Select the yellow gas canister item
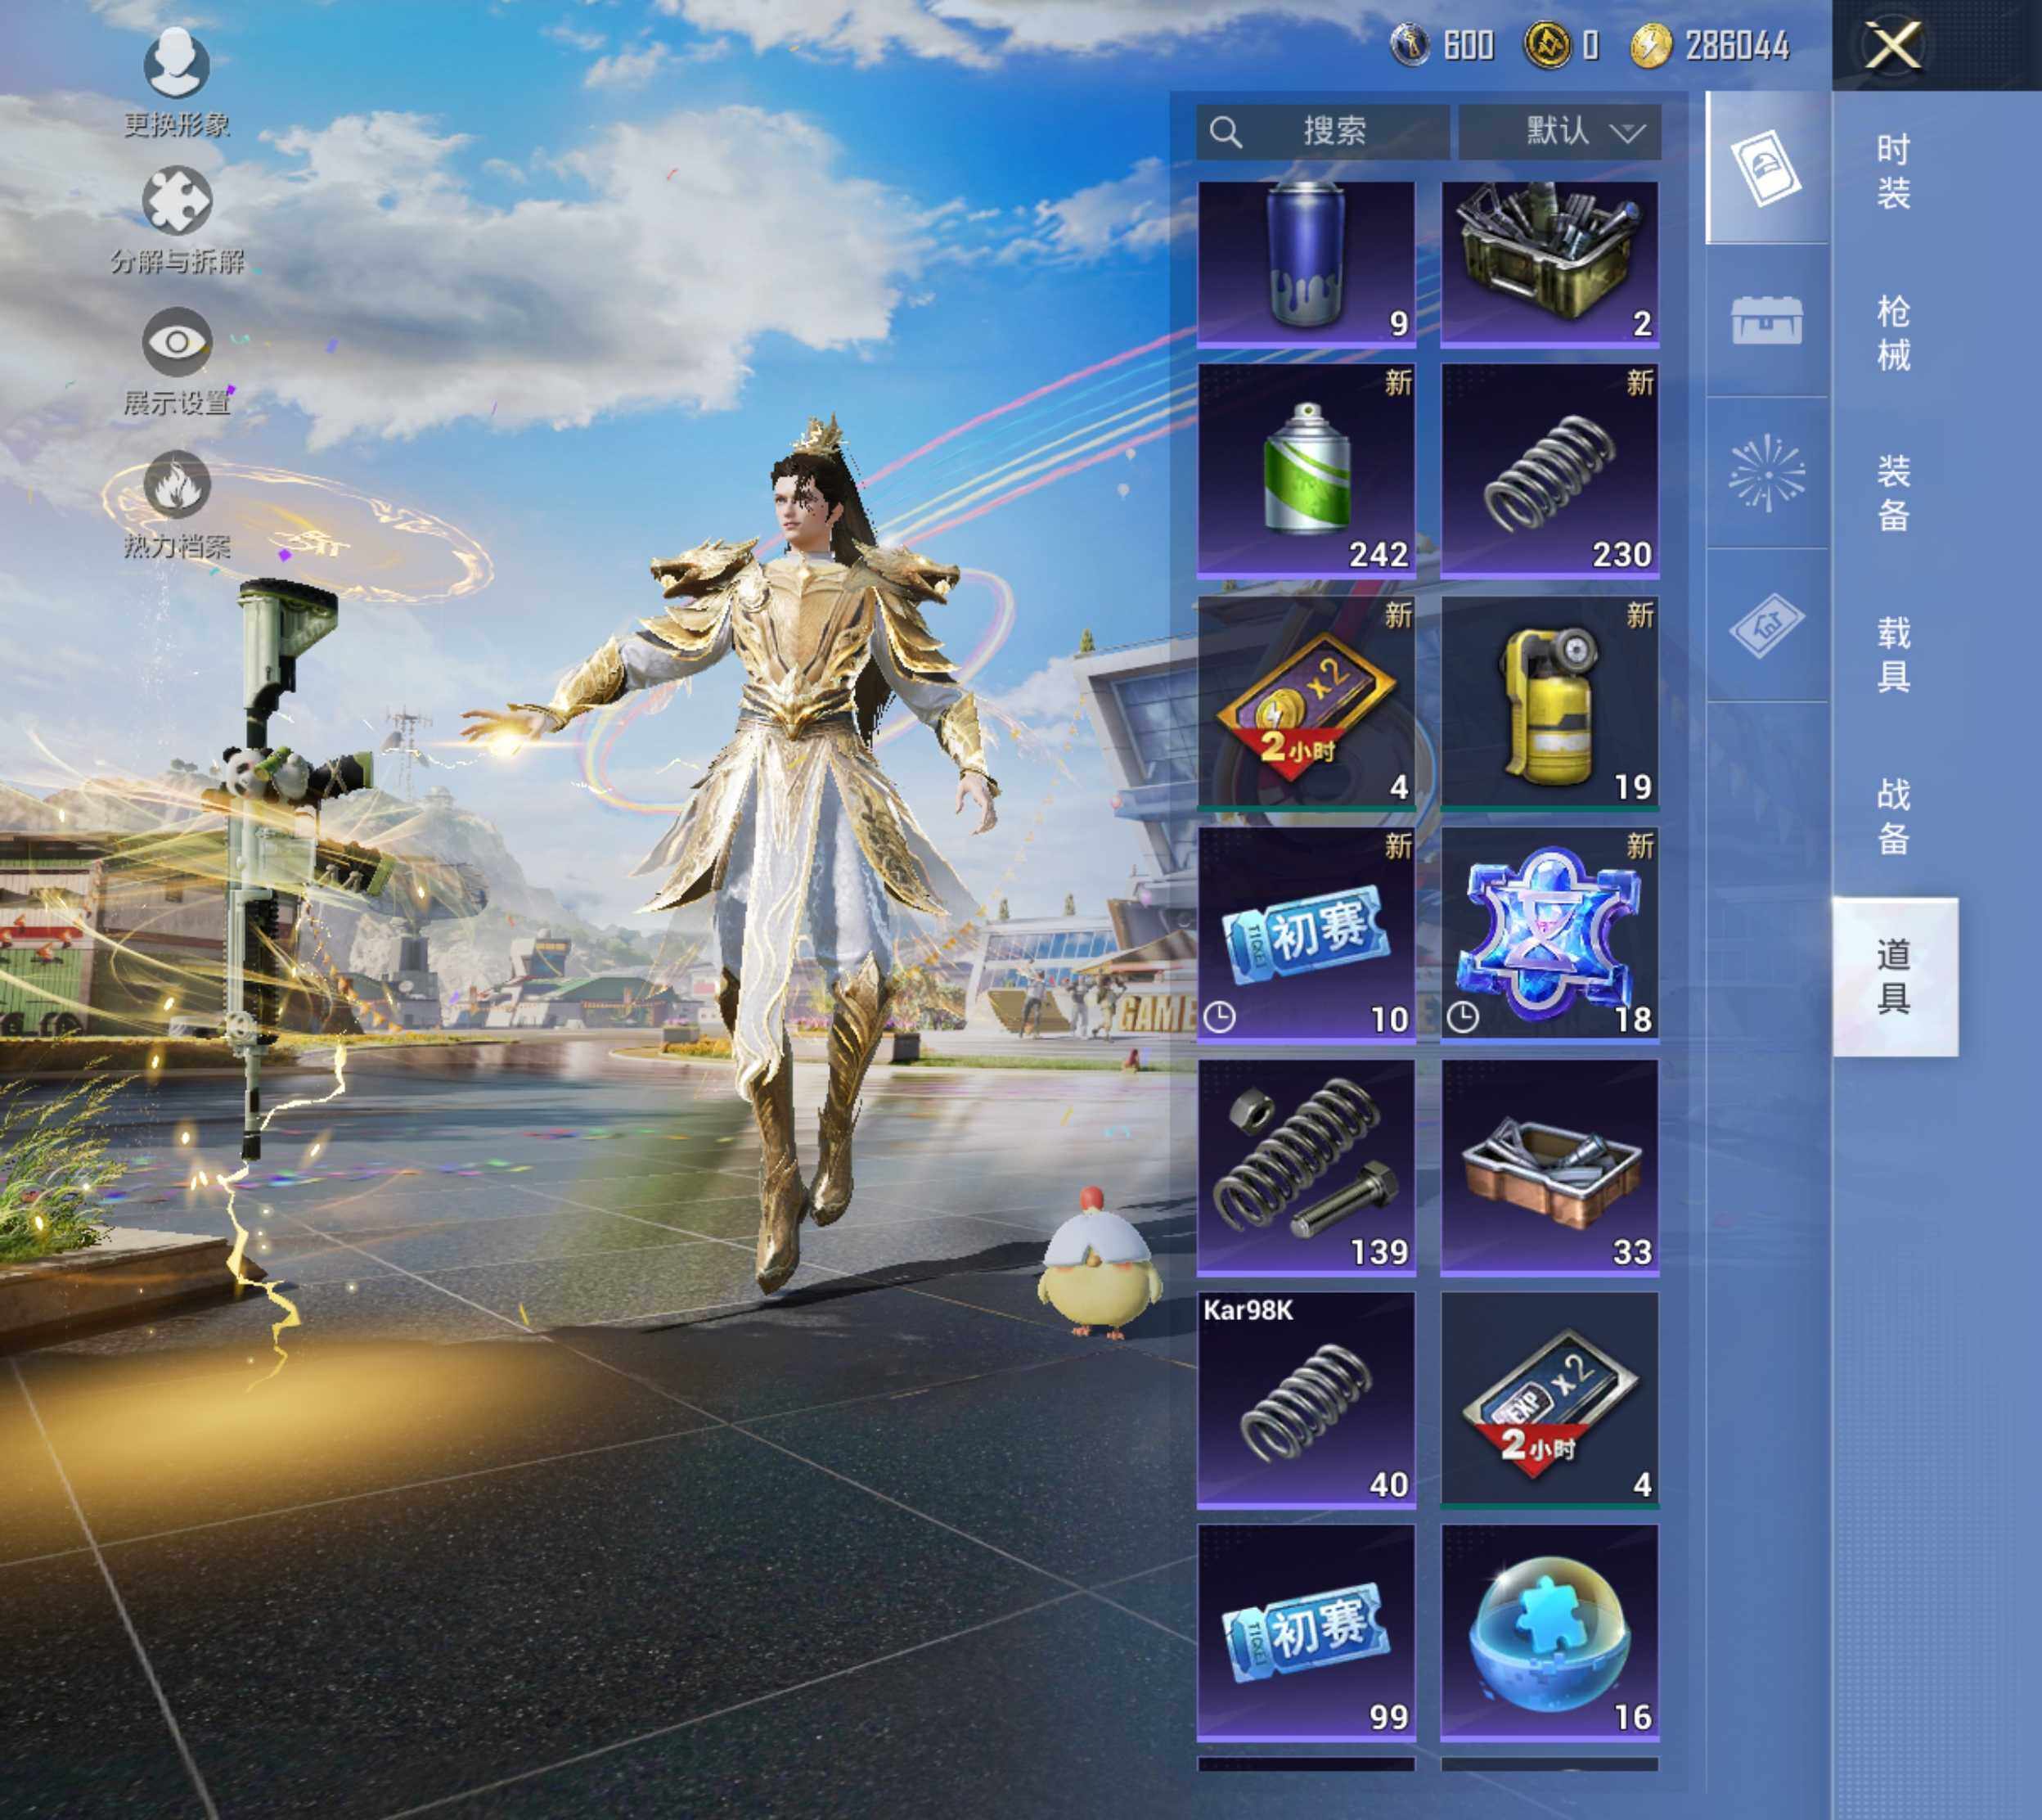The width and height of the screenshot is (2042, 1820). click(x=1549, y=703)
